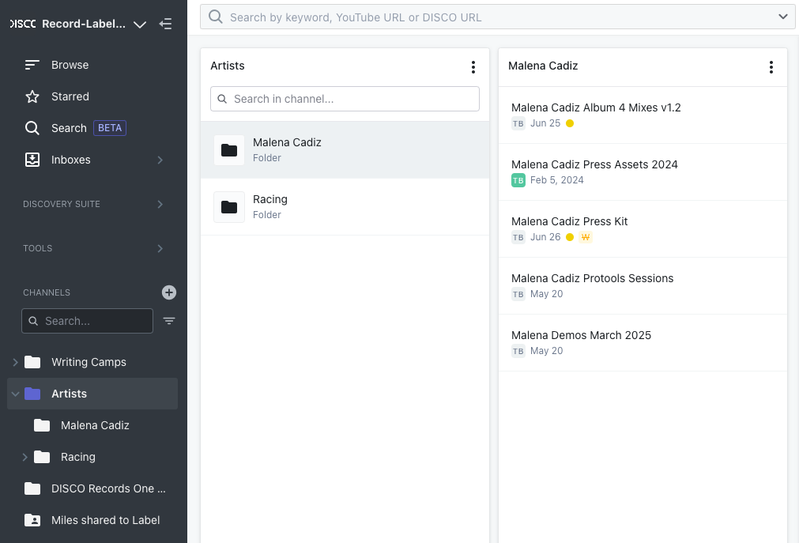Collapse the sidebar with the arrow icon
Screen dimensions: 799x543
(x=165, y=24)
